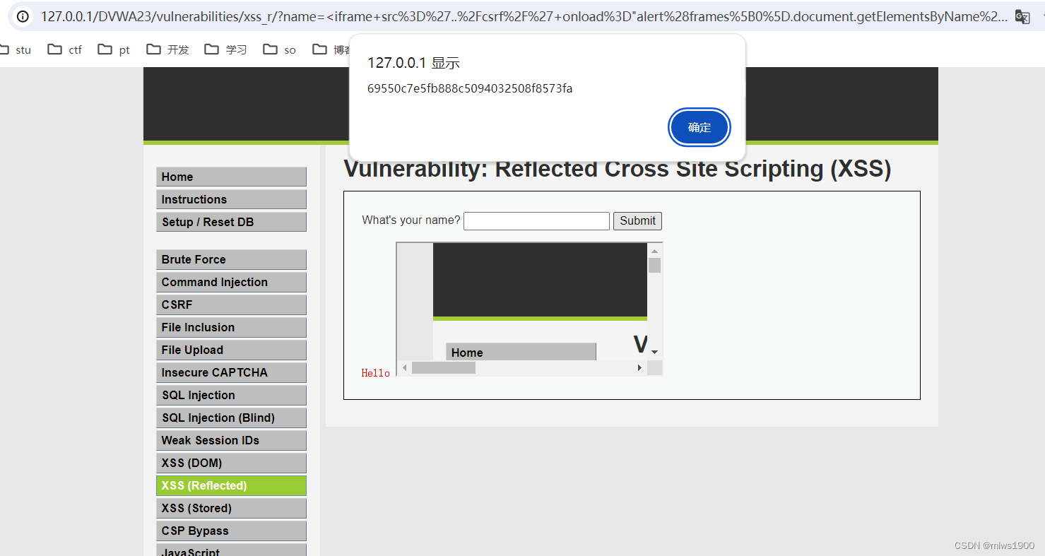Focus the What's your name input field

pyautogui.click(x=536, y=221)
